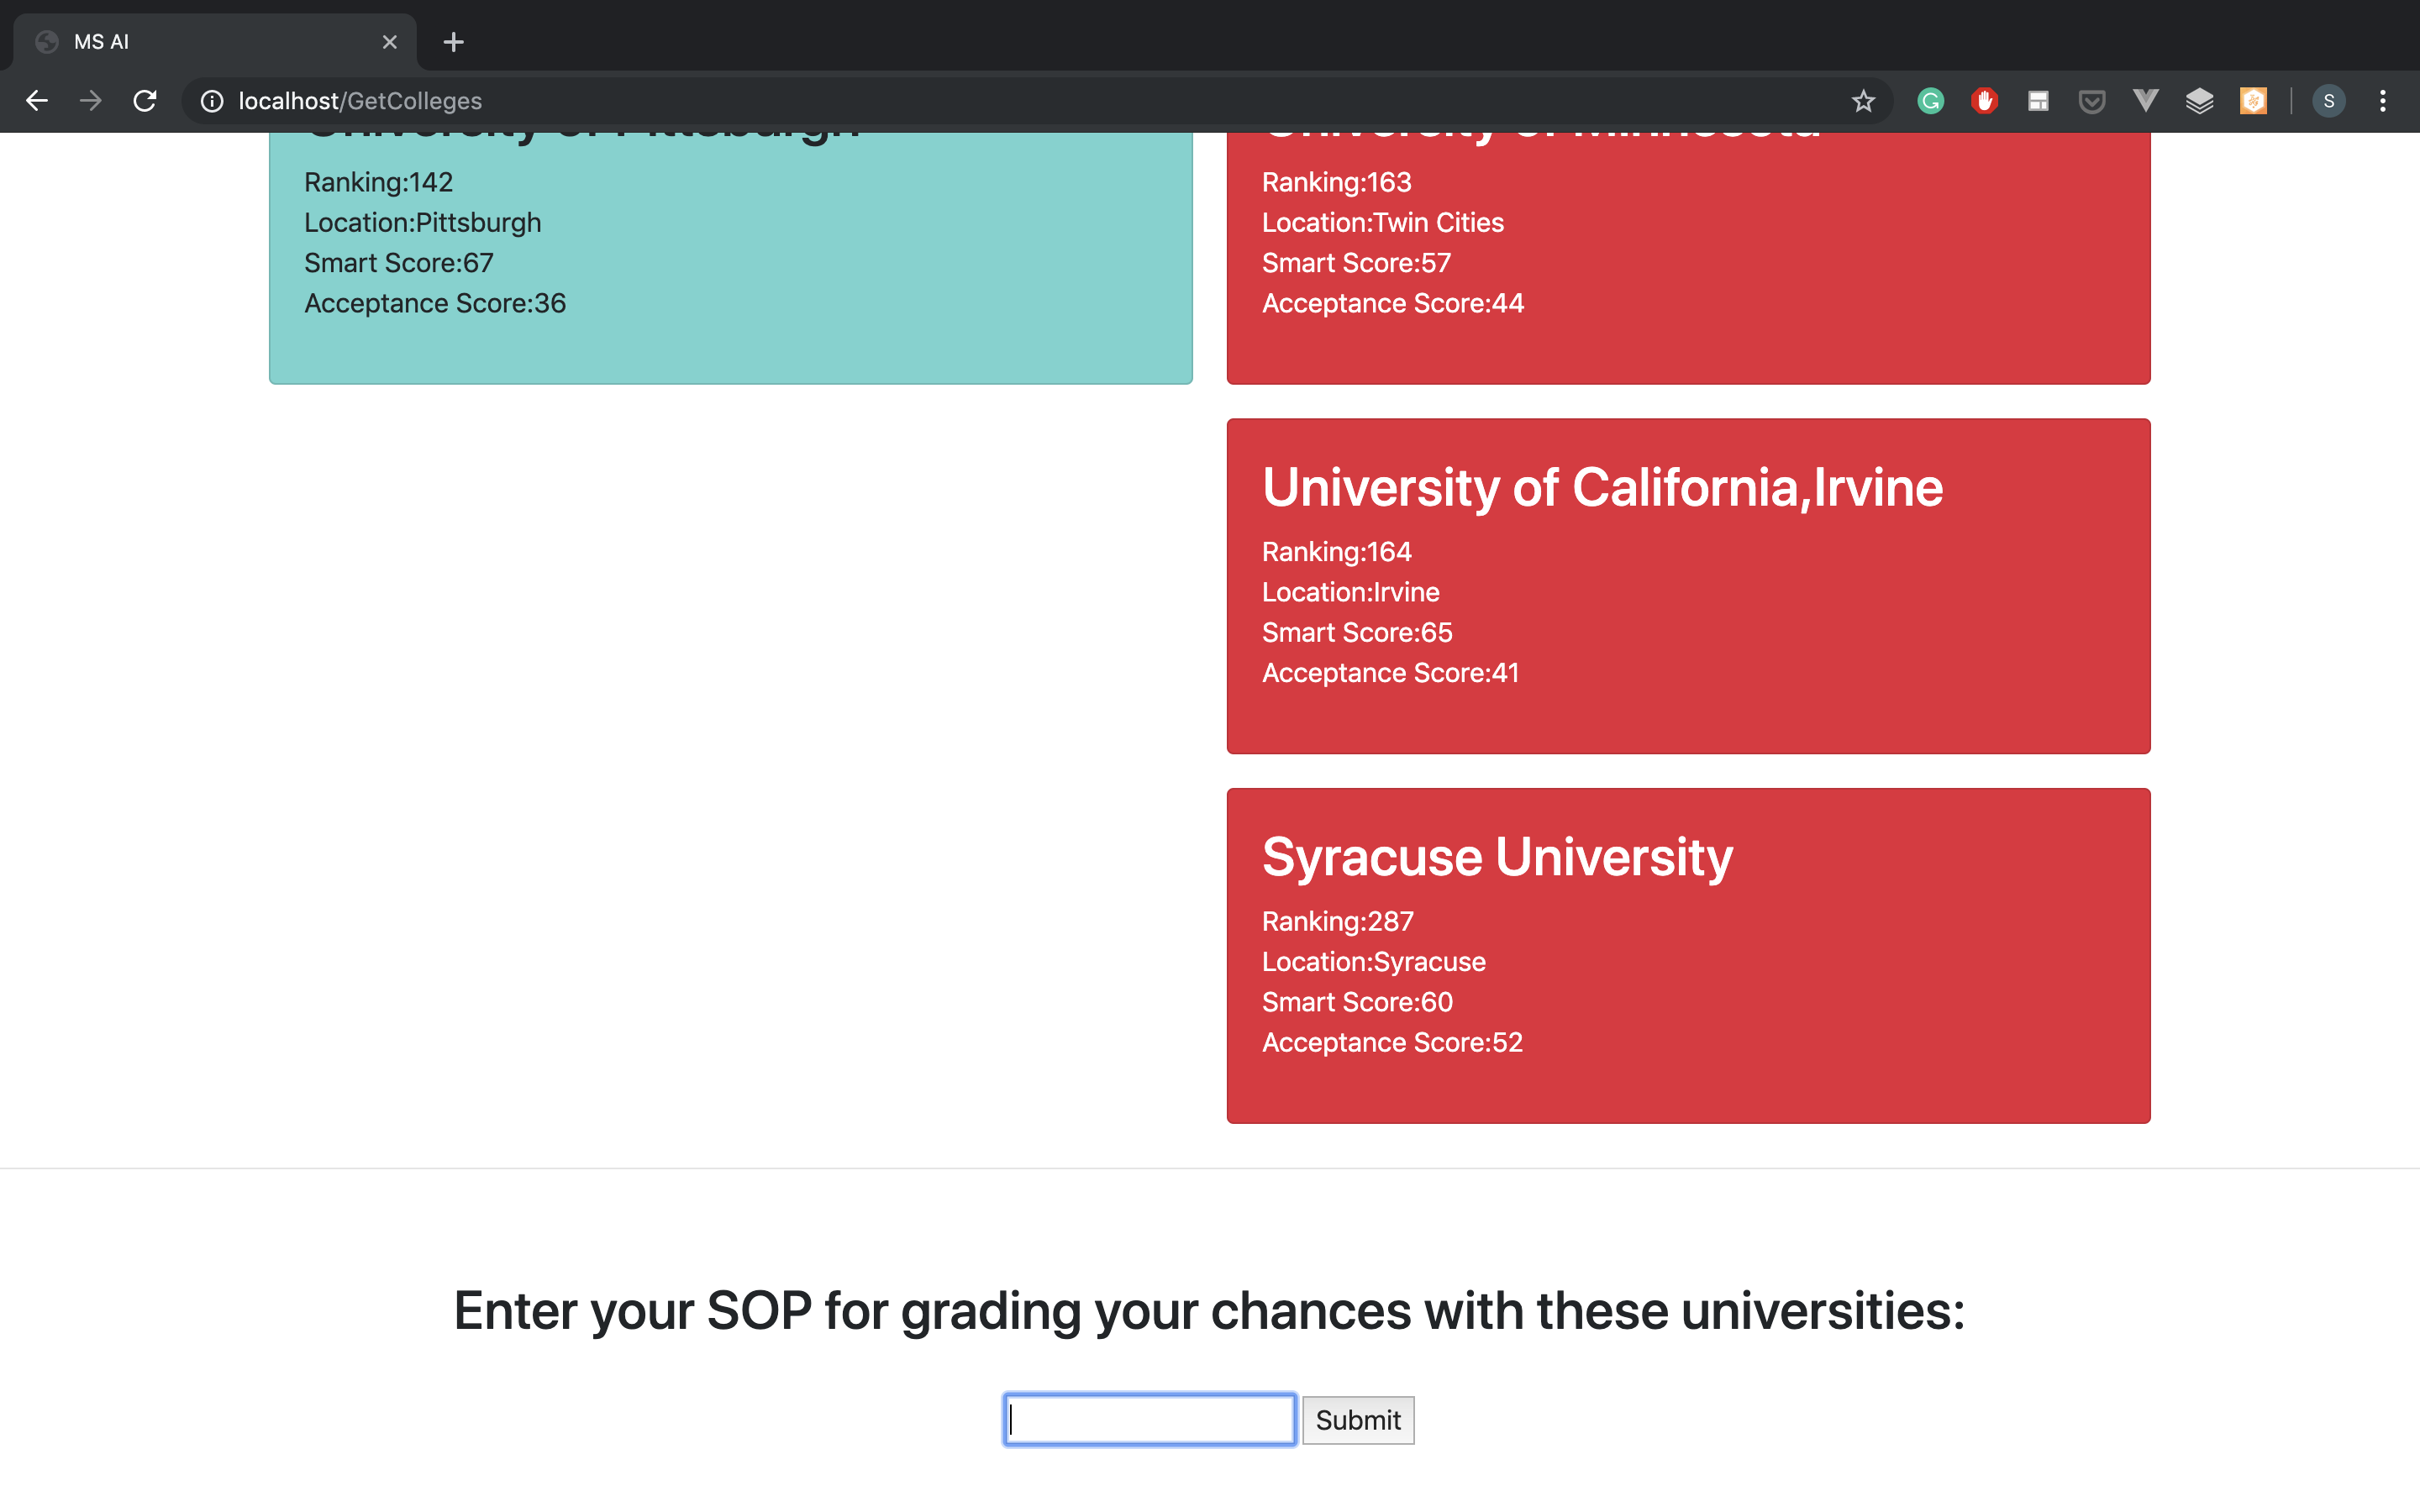Click the site information icon

tap(212, 101)
